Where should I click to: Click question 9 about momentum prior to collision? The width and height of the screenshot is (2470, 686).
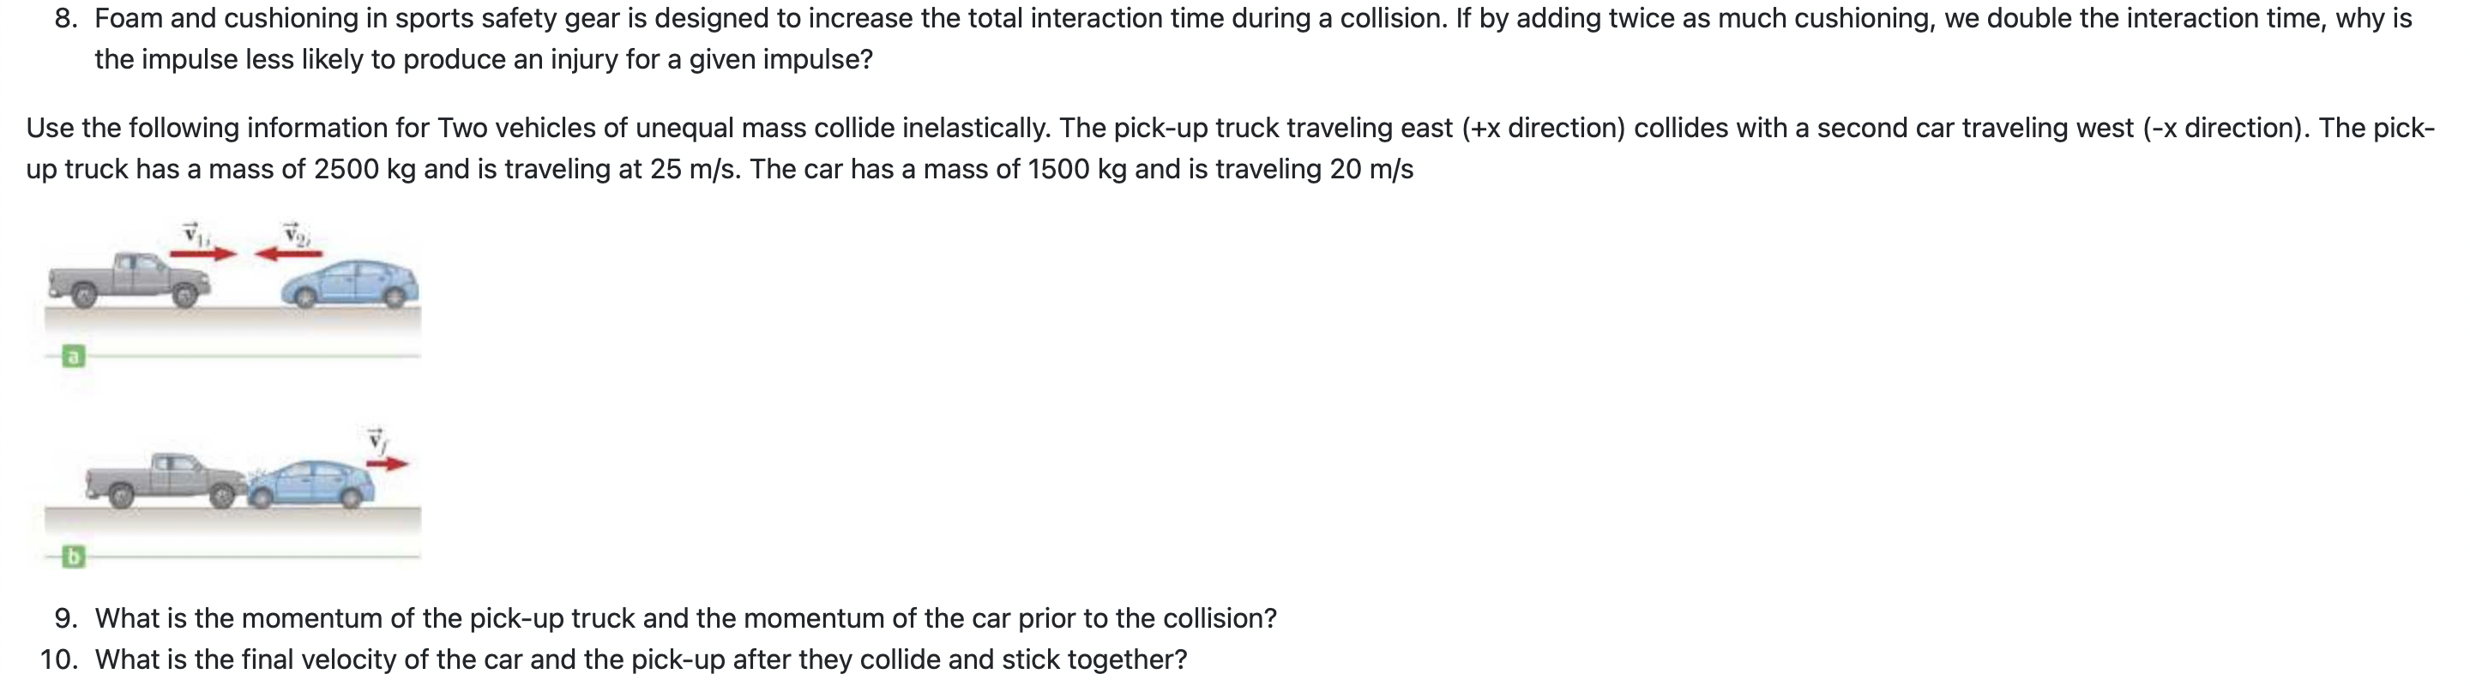pyautogui.click(x=685, y=619)
